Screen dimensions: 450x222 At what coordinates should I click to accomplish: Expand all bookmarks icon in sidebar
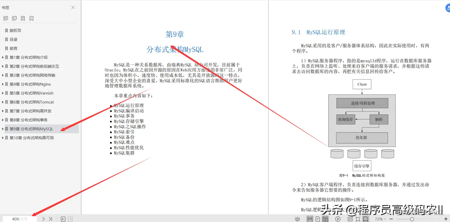pos(5,18)
